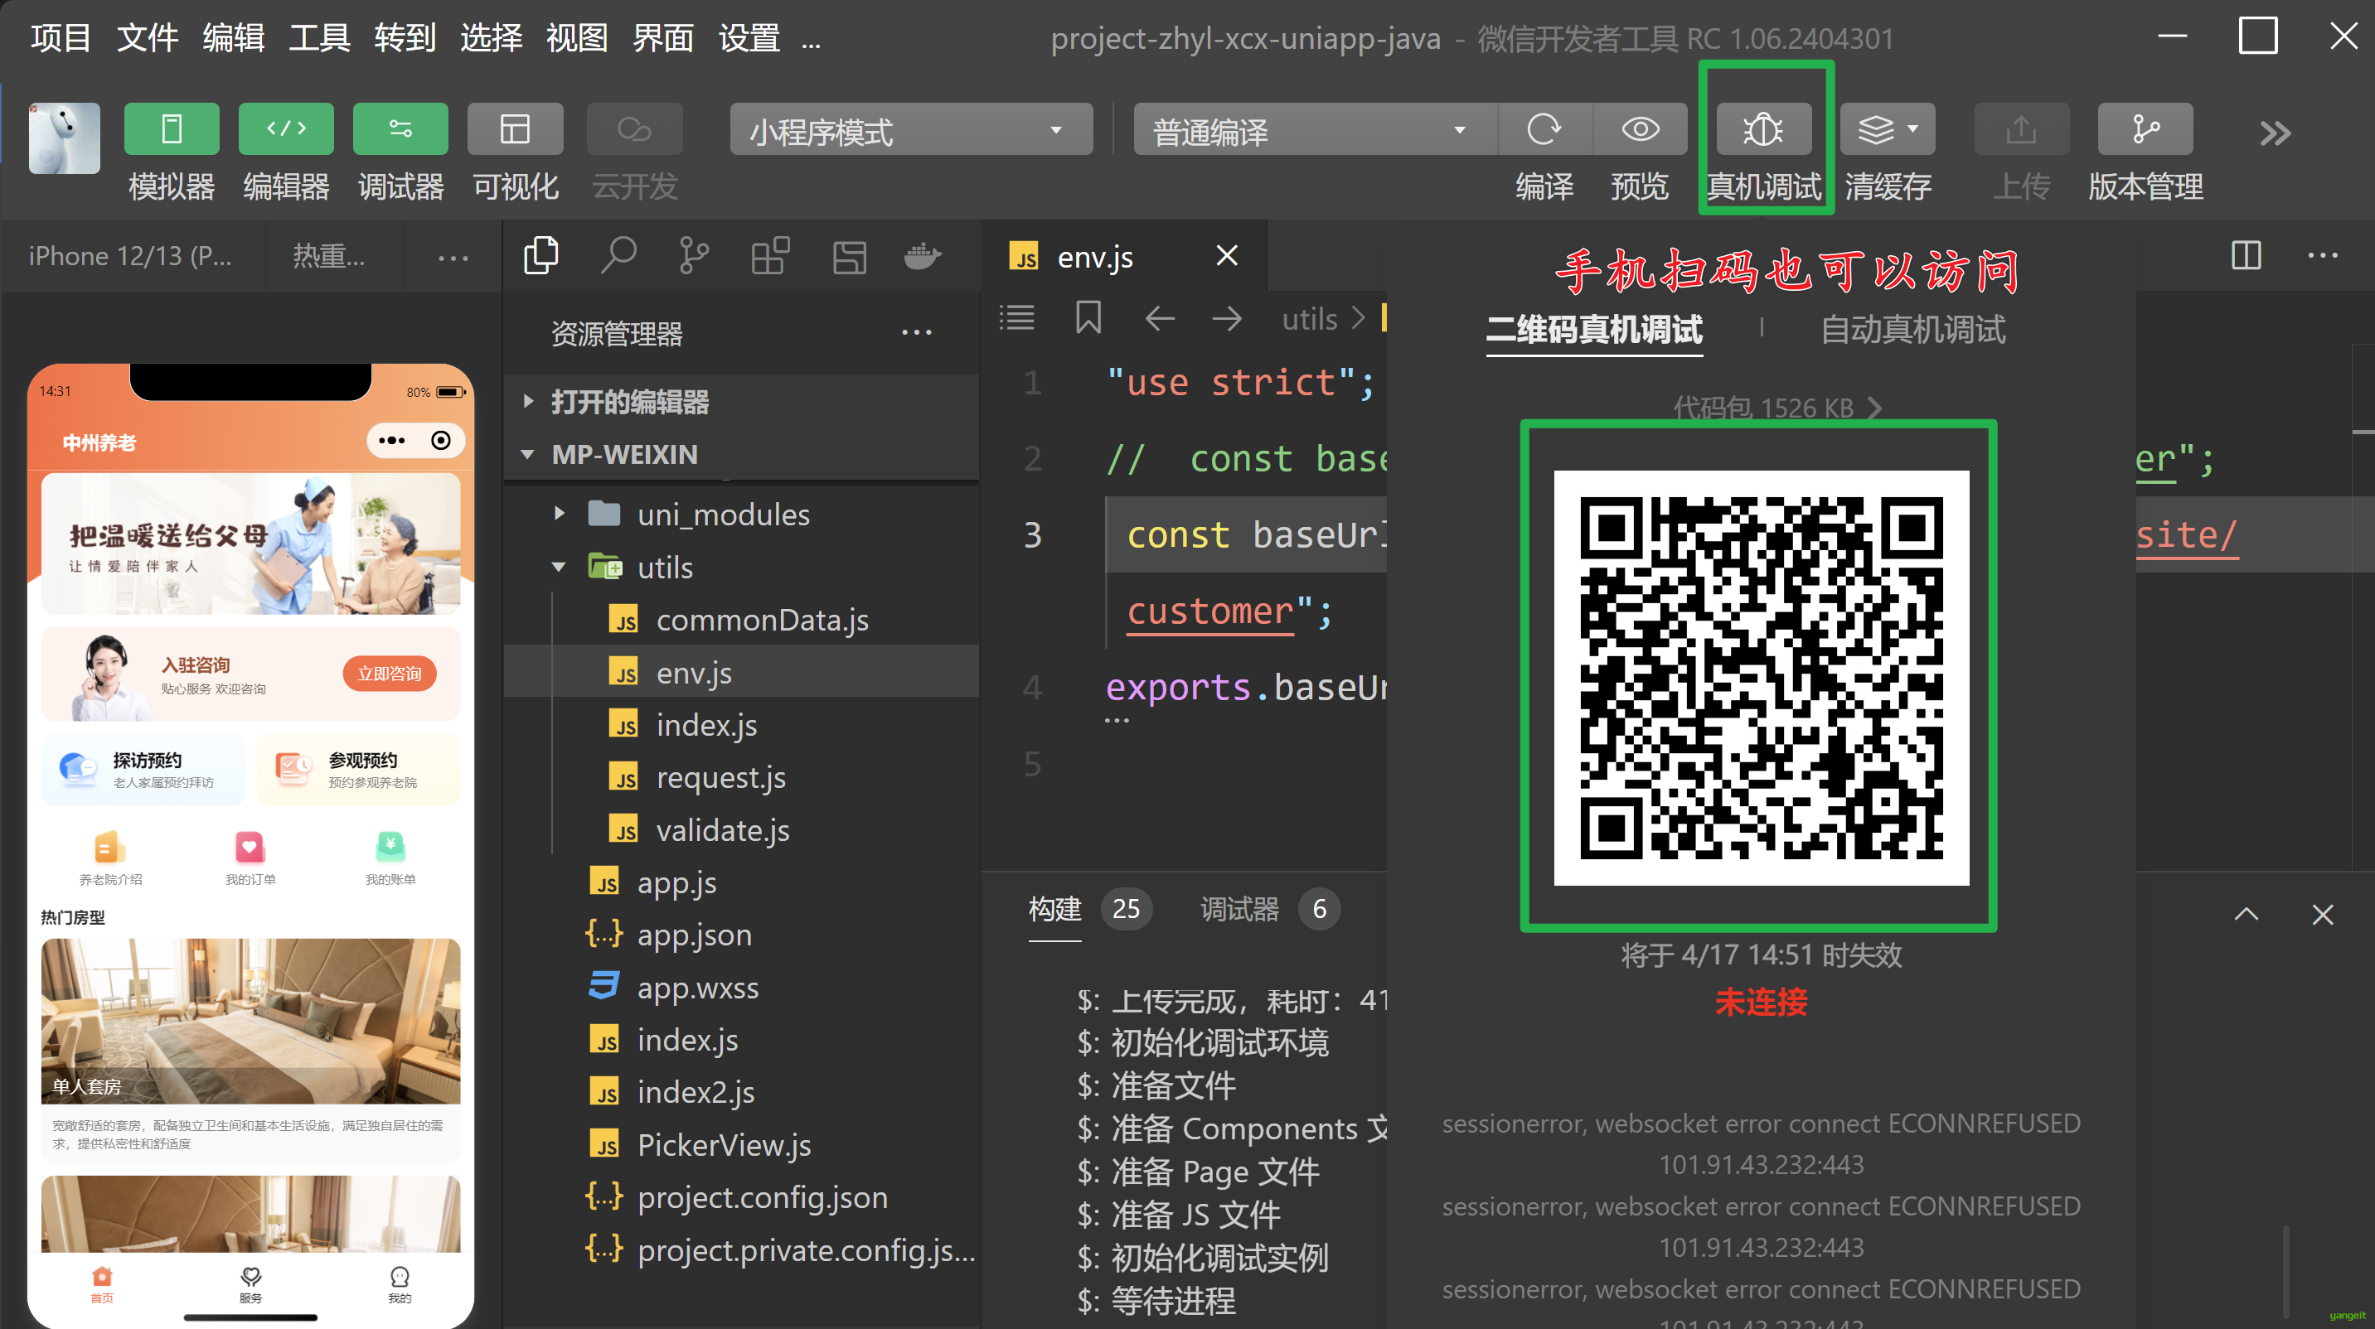Screen dimensions: 2375x1329
Task: Select the 构建 output tab
Action: click(1054, 909)
